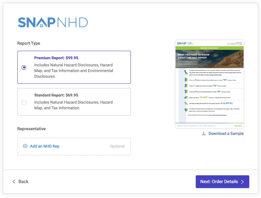Open the Download a Sample link
The image size is (261, 198).
tap(226, 133)
